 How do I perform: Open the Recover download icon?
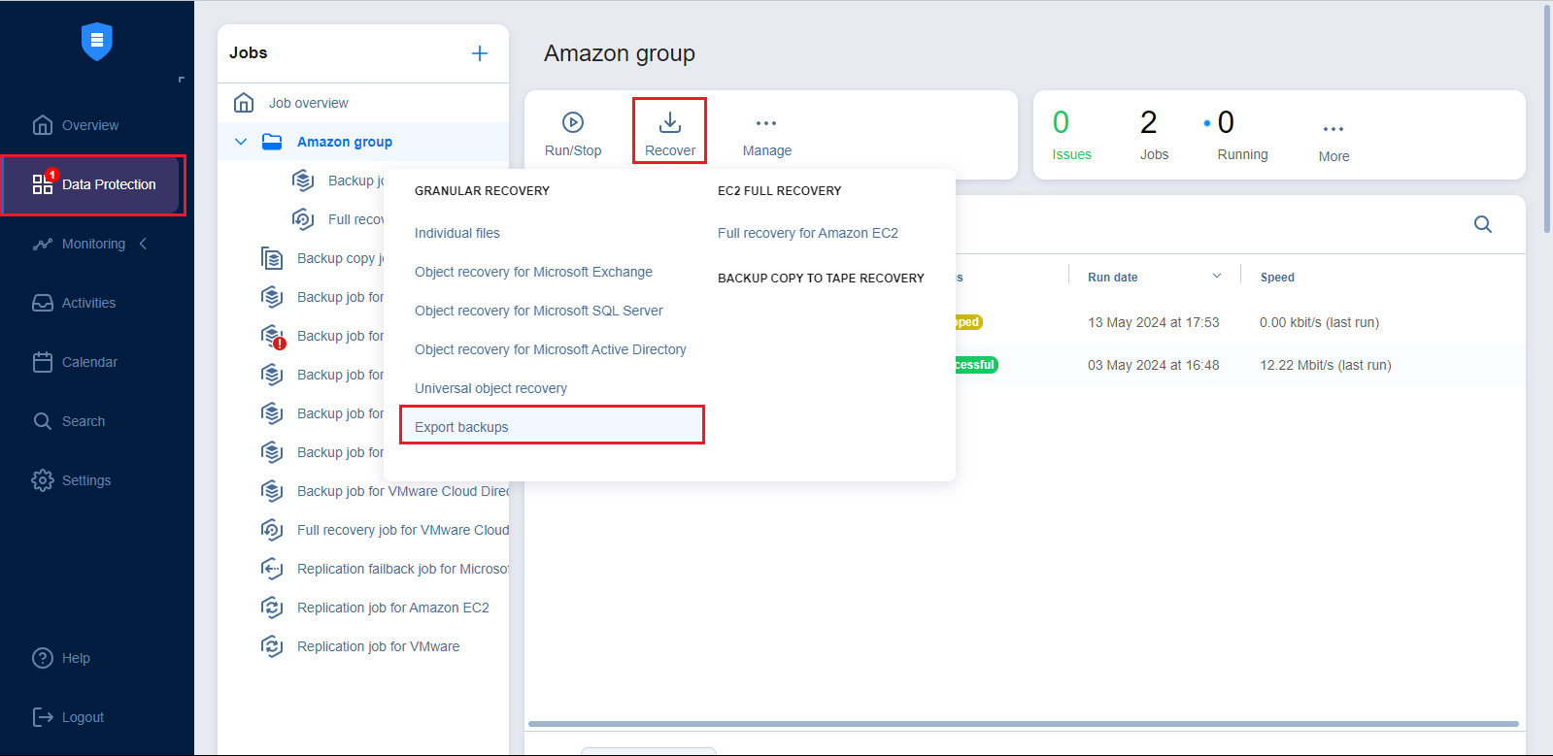coord(670,122)
